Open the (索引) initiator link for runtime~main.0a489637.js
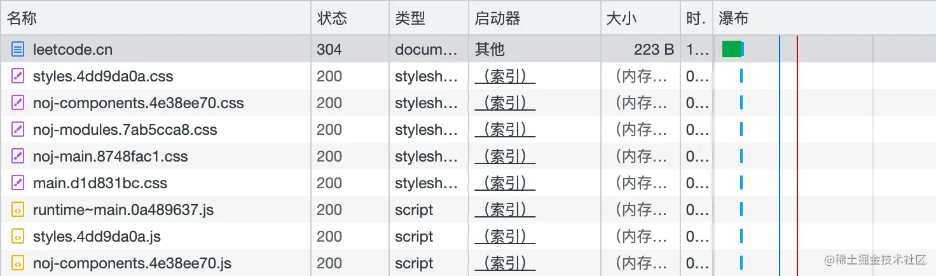The height and width of the screenshot is (276, 936). pyautogui.click(x=505, y=210)
